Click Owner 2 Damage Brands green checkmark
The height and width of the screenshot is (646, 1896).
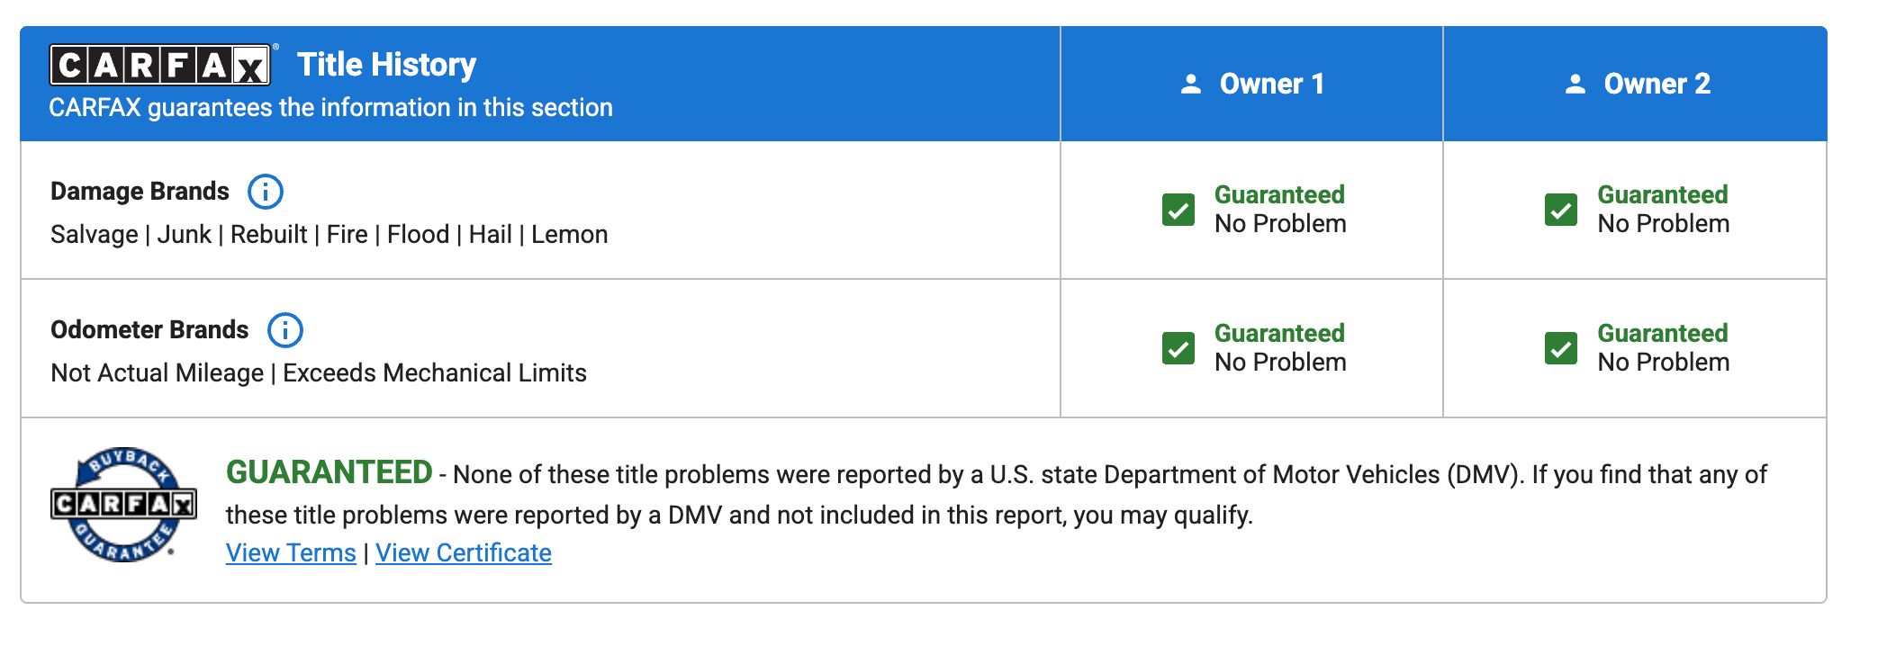(1561, 210)
